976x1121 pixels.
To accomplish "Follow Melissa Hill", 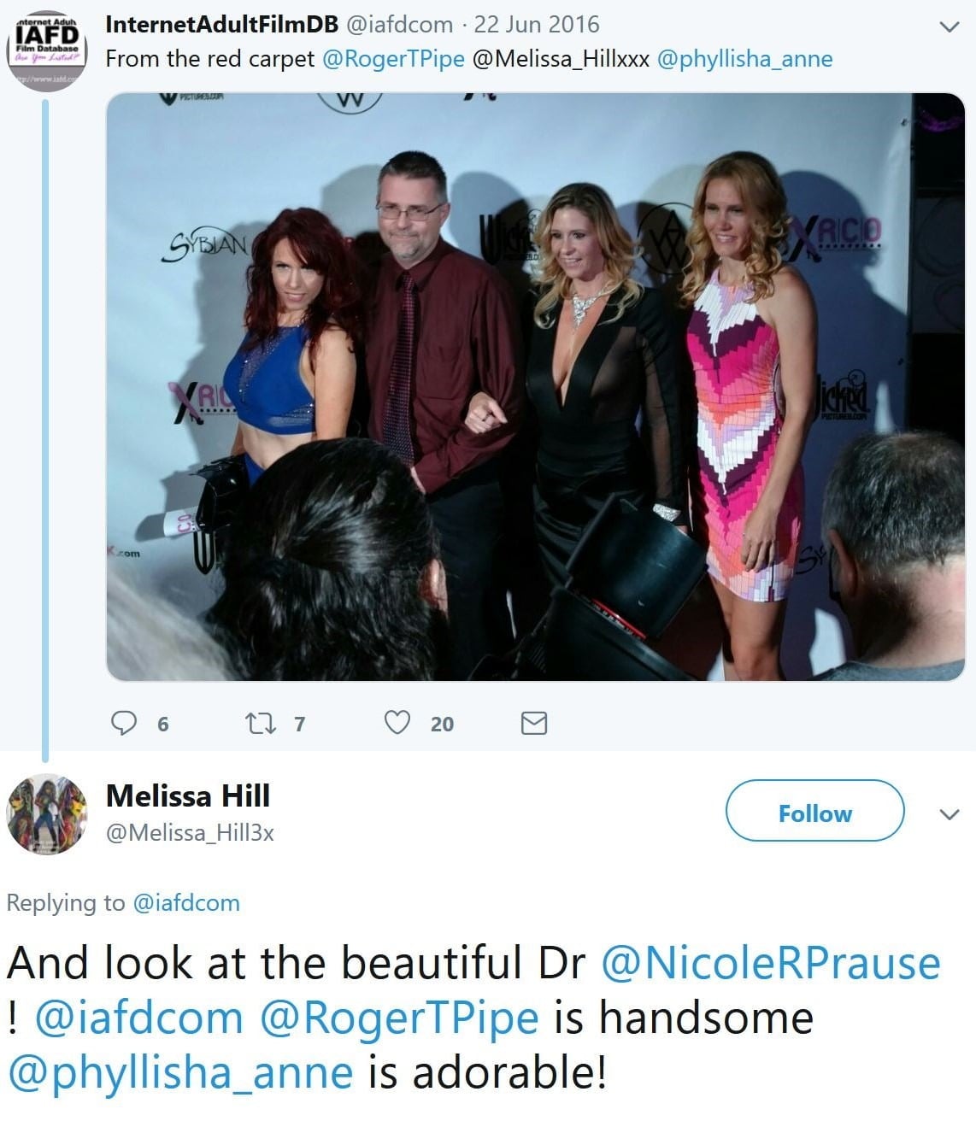I will click(x=814, y=813).
